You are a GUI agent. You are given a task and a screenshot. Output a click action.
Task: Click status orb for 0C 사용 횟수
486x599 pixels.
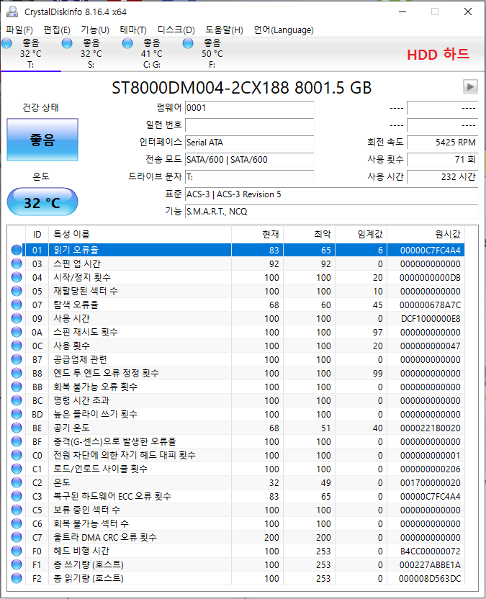coord(17,346)
